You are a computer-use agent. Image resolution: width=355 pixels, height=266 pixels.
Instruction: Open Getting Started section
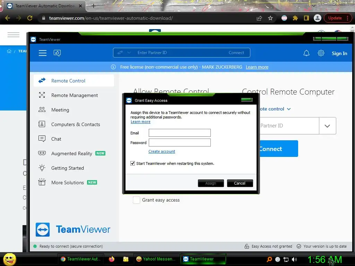tap(74, 168)
